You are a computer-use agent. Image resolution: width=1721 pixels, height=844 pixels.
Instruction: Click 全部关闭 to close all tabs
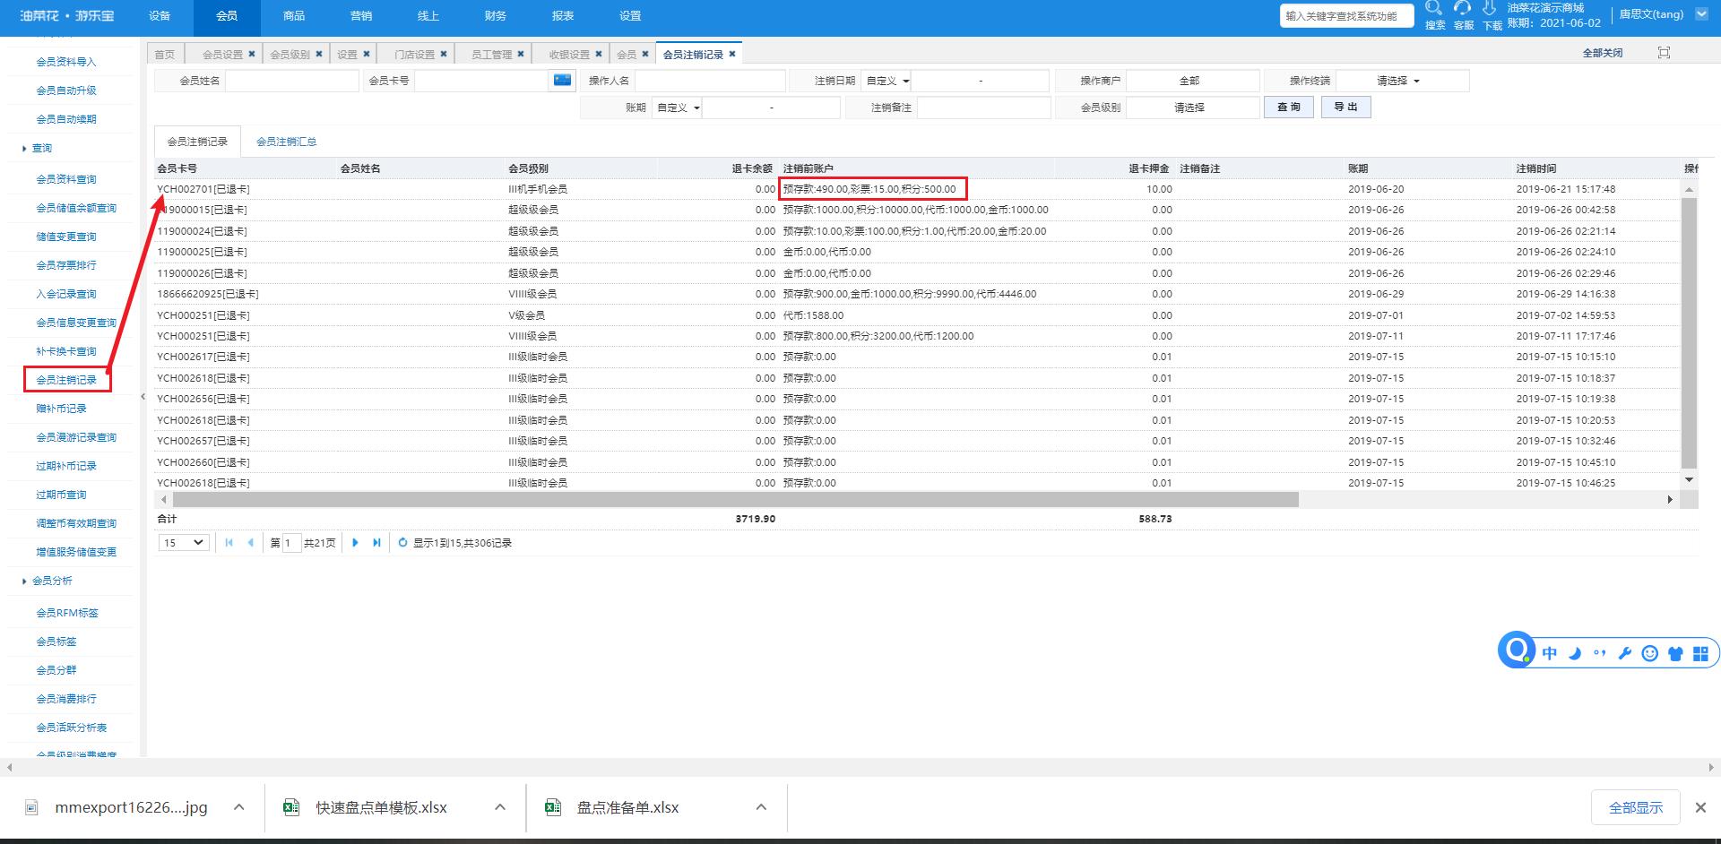1603,53
